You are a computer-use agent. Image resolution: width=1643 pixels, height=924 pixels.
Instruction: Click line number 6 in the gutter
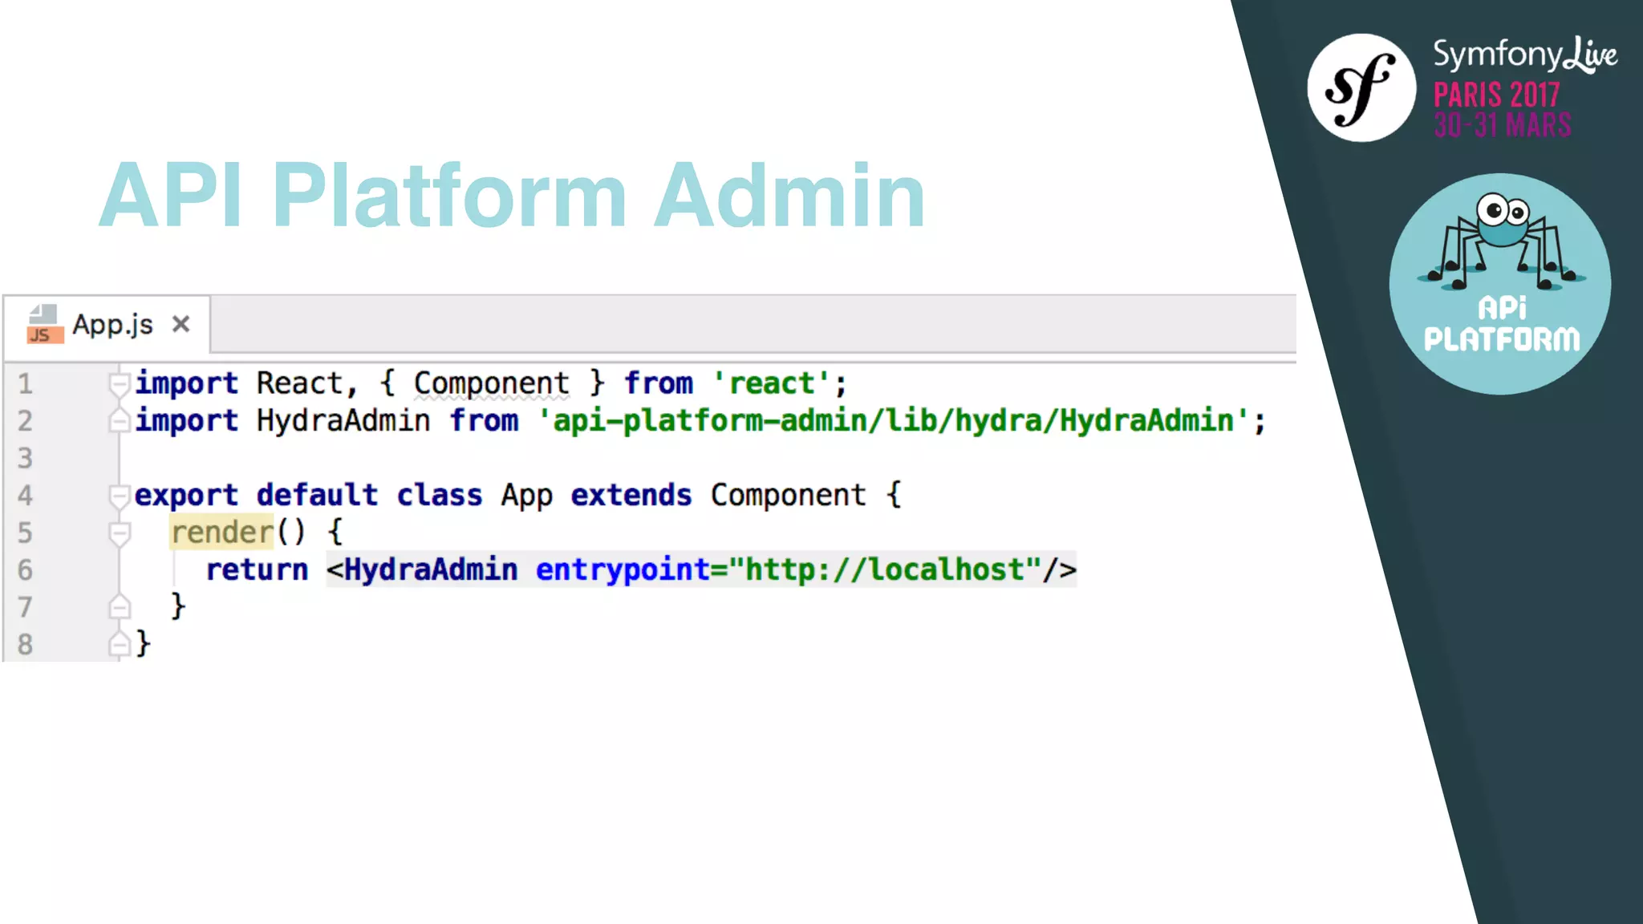point(26,569)
